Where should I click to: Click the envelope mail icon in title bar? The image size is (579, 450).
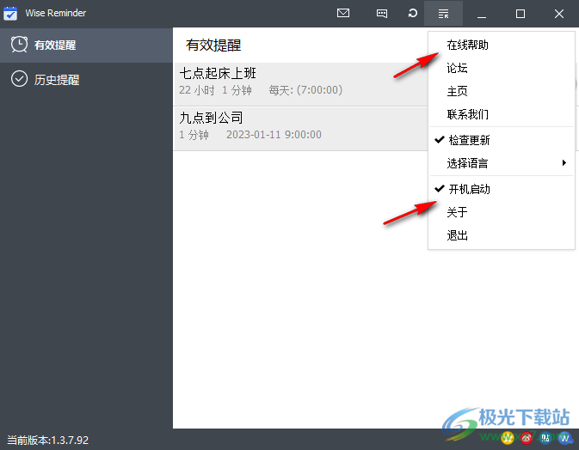point(343,14)
